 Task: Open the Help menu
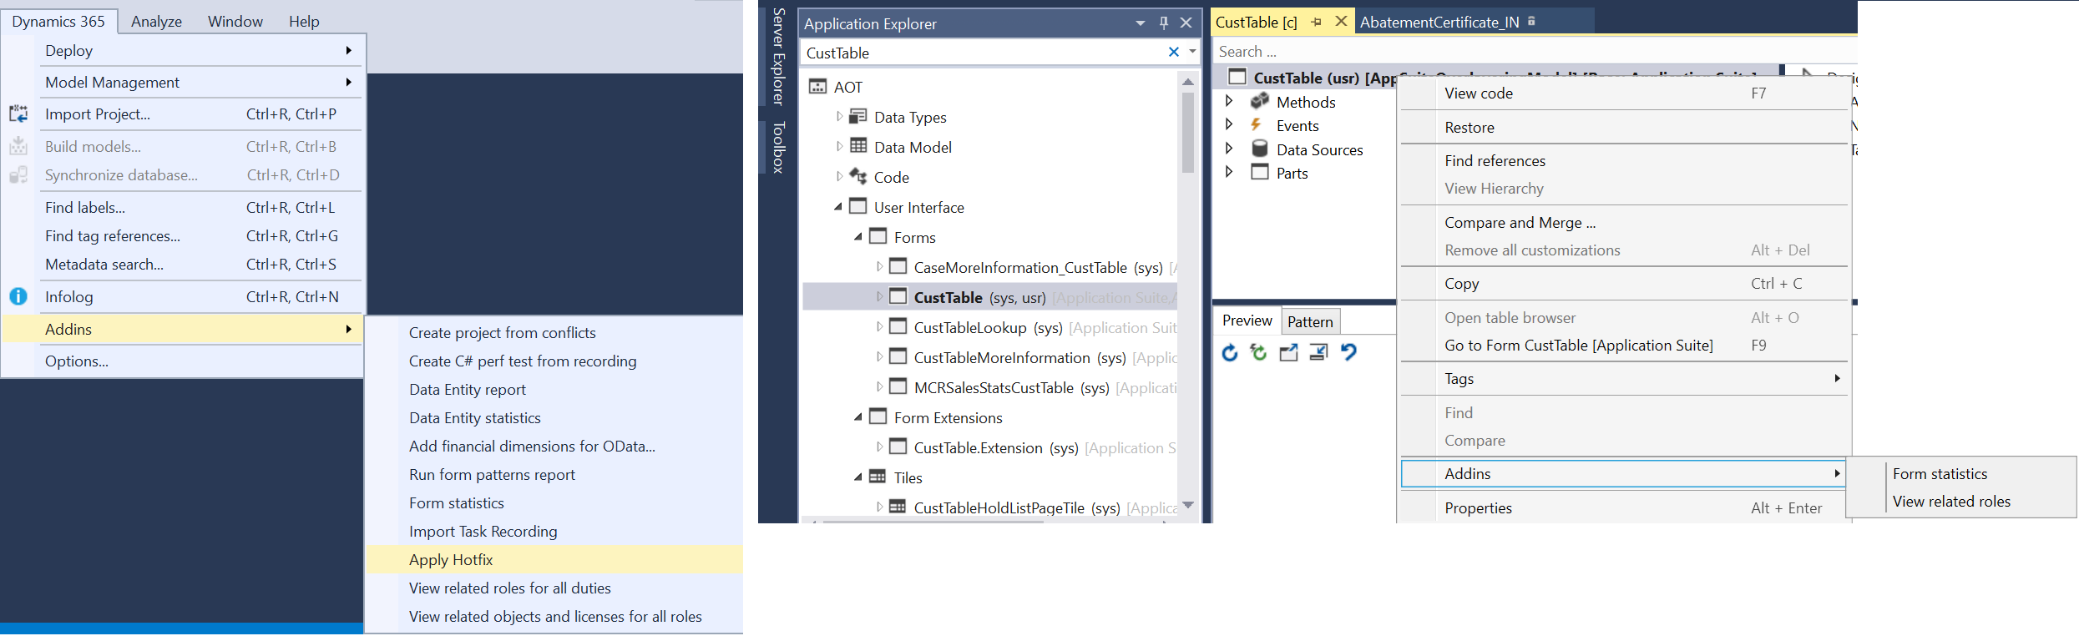[304, 21]
